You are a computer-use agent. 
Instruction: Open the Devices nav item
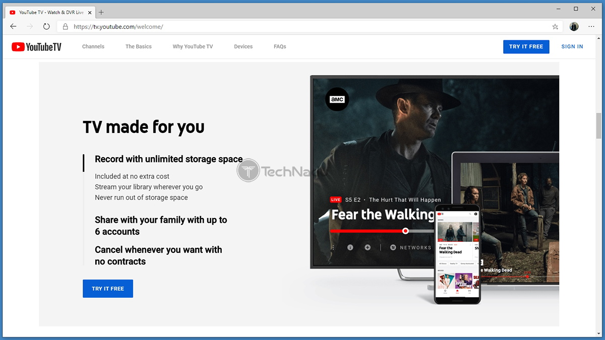[x=244, y=46]
